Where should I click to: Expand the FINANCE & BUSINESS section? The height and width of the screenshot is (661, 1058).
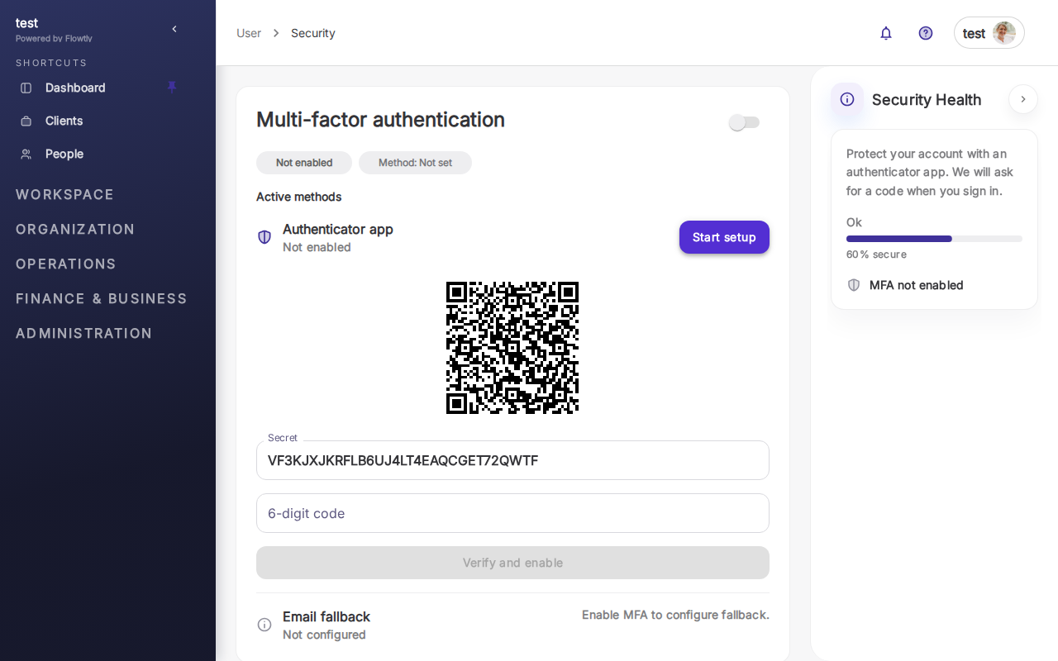[102, 299]
